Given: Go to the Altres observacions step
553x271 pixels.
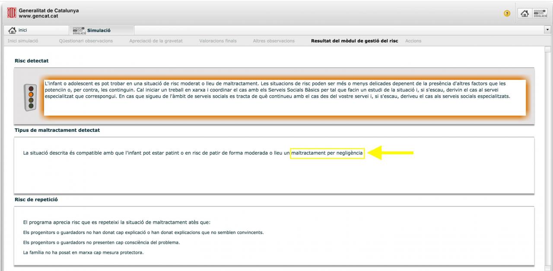Looking at the screenshot, I should [x=273, y=41].
